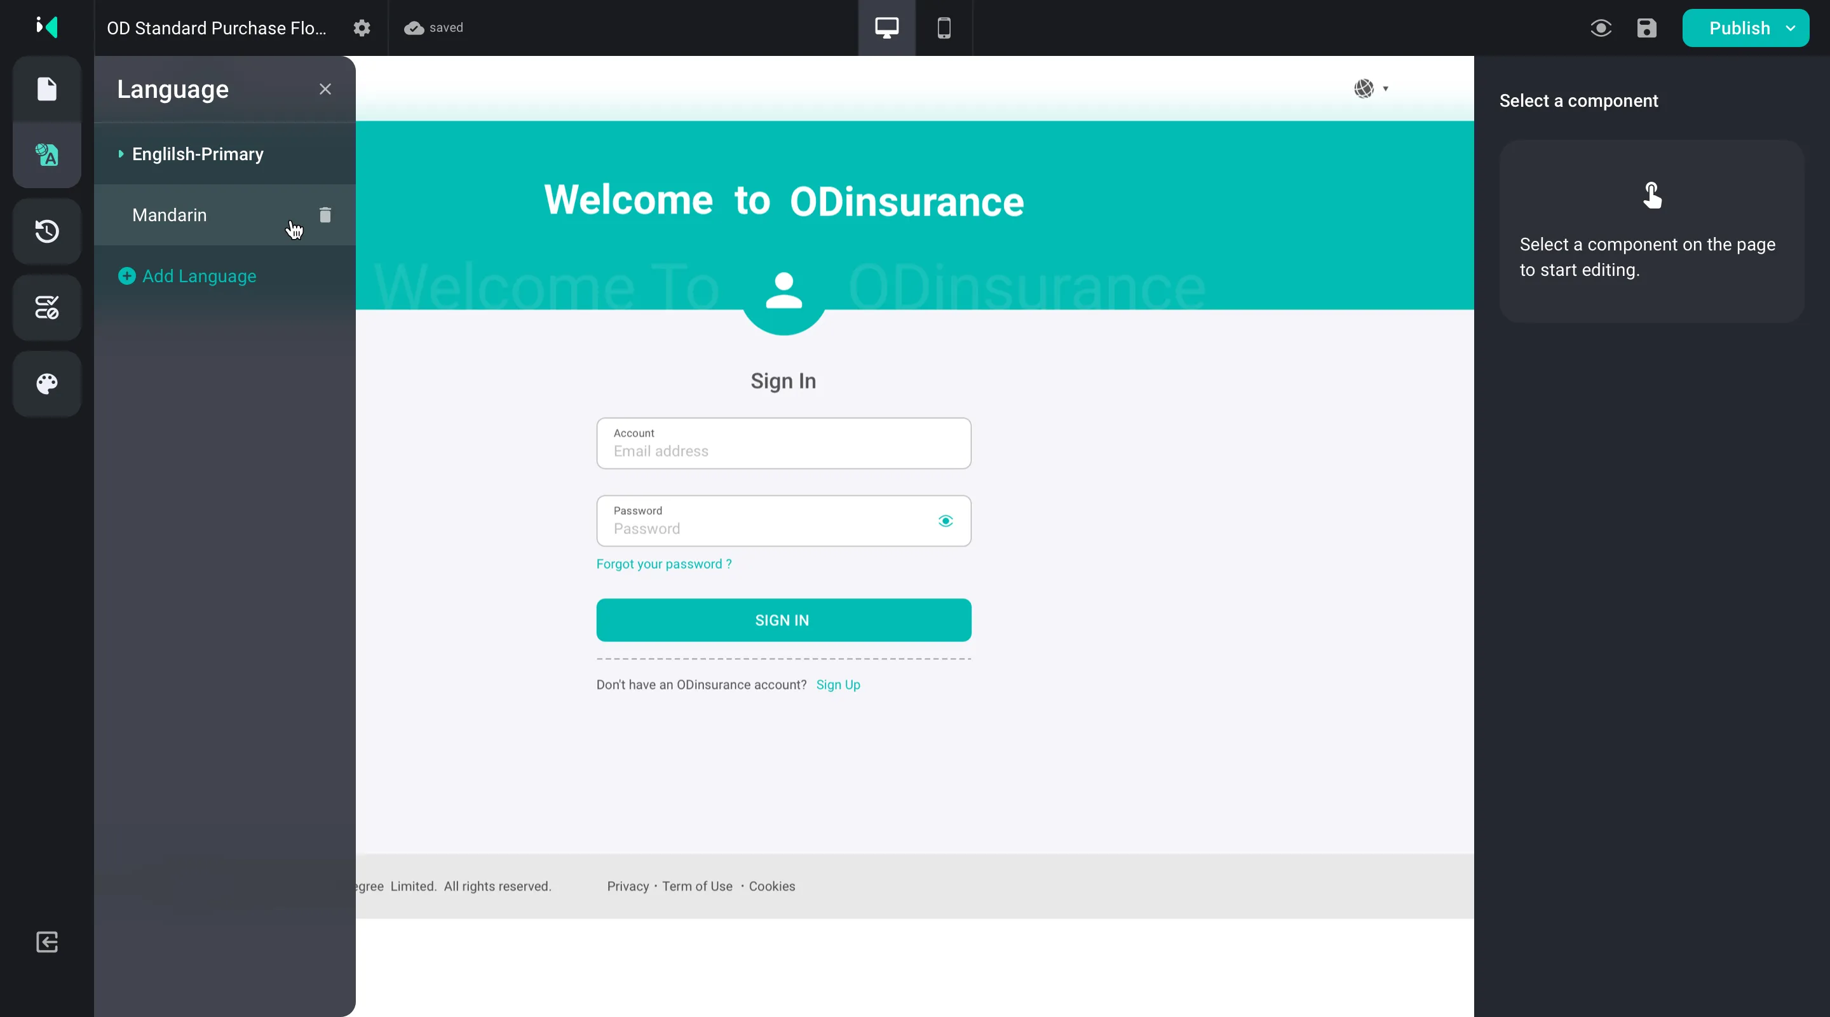Delete the Mandarin language

pyautogui.click(x=325, y=215)
